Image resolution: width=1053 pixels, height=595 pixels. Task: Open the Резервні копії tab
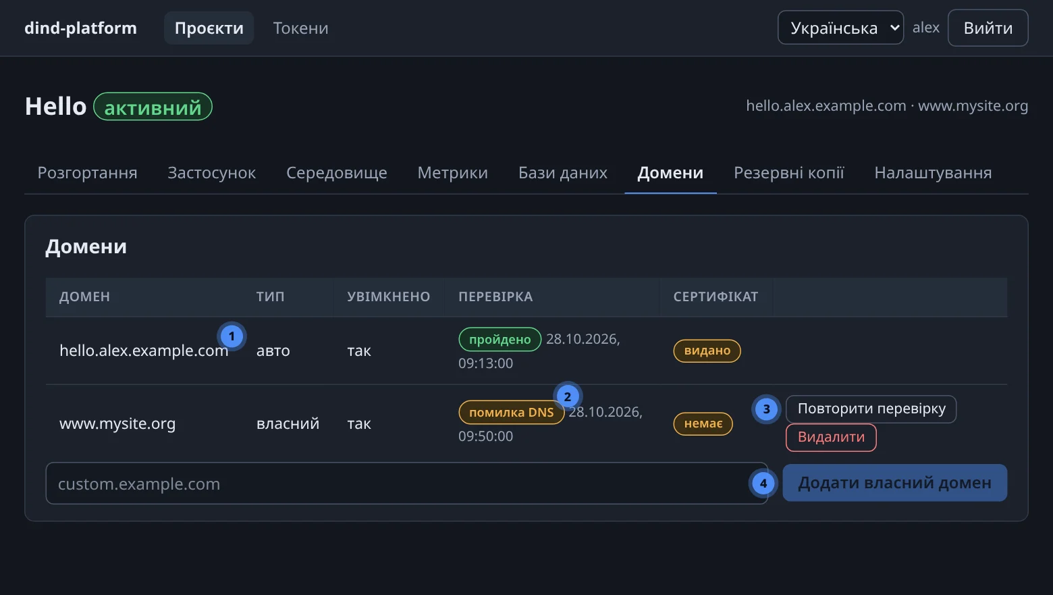(x=788, y=173)
